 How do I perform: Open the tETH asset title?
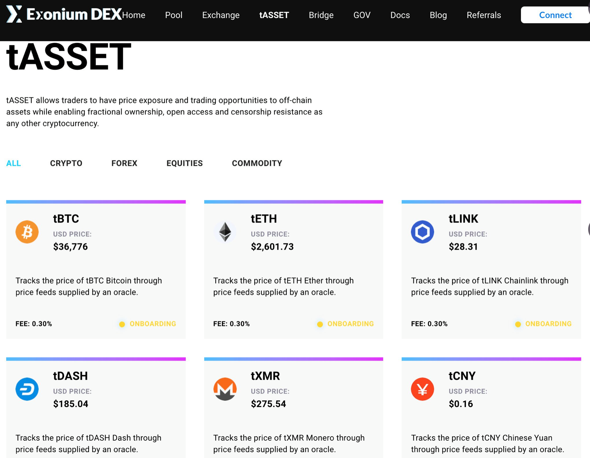coord(264,219)
